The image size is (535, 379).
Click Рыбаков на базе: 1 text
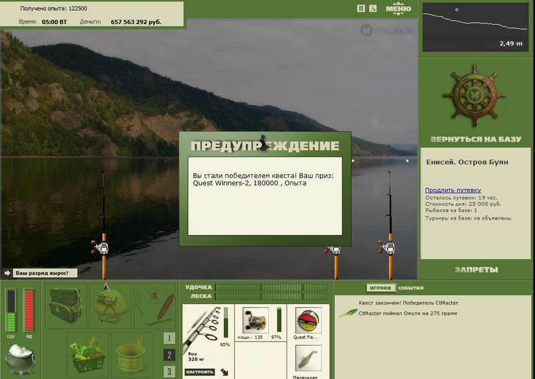(451, 210)
